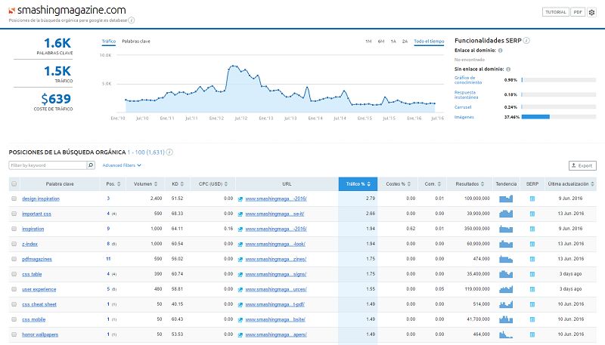The width and height of the screenshot is (605, 345).
Task: Click the SEMrush logo beside domain name
Action: pos(12,11)
